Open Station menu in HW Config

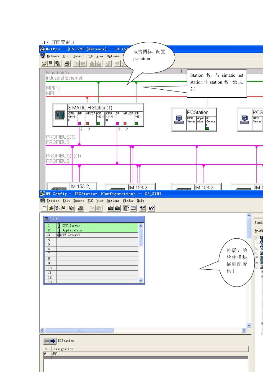coord(53,201)
